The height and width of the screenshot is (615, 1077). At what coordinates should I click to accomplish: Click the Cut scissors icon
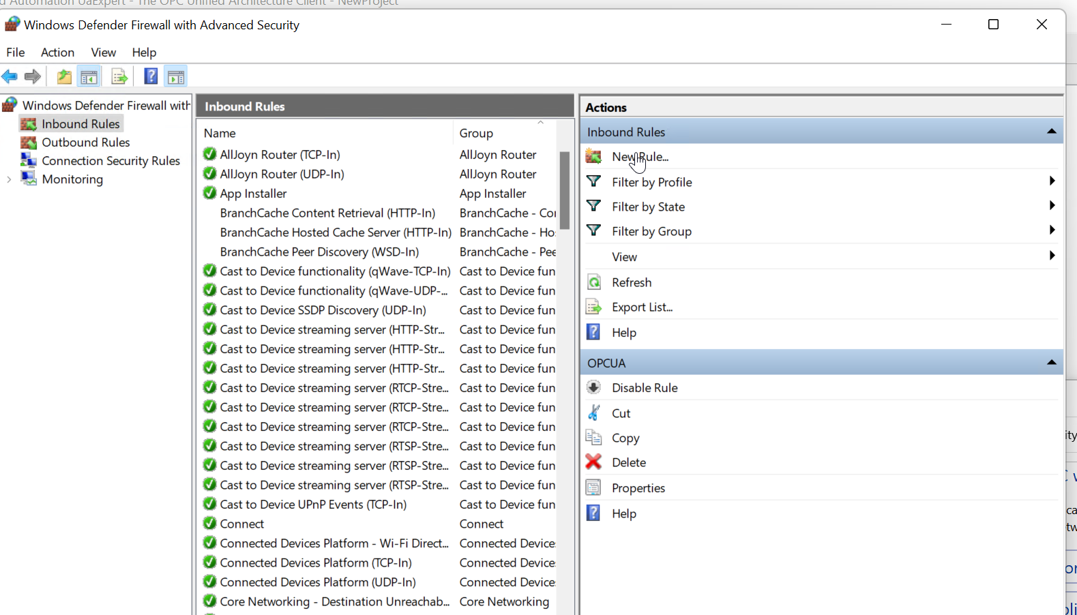[594, 412]
